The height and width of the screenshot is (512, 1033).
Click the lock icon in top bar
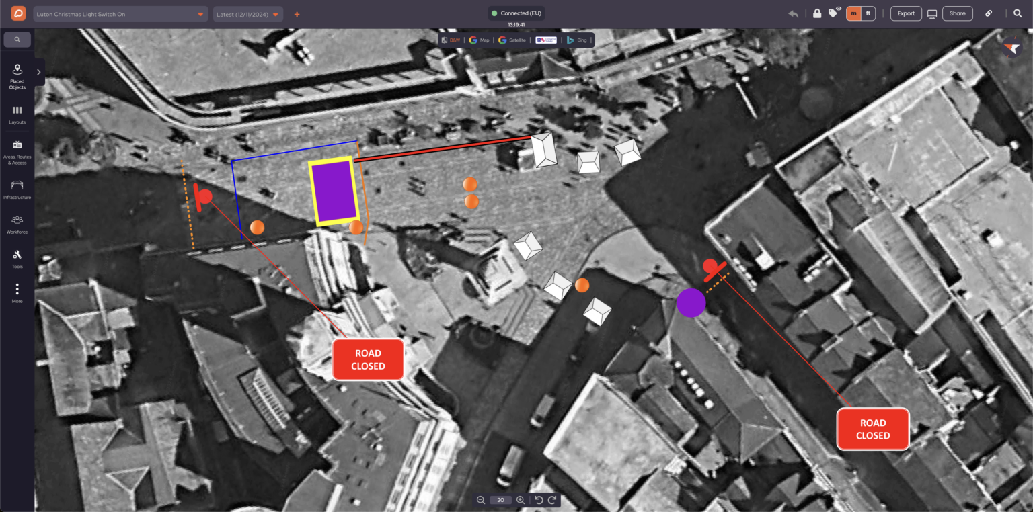(x=817, y=13)
